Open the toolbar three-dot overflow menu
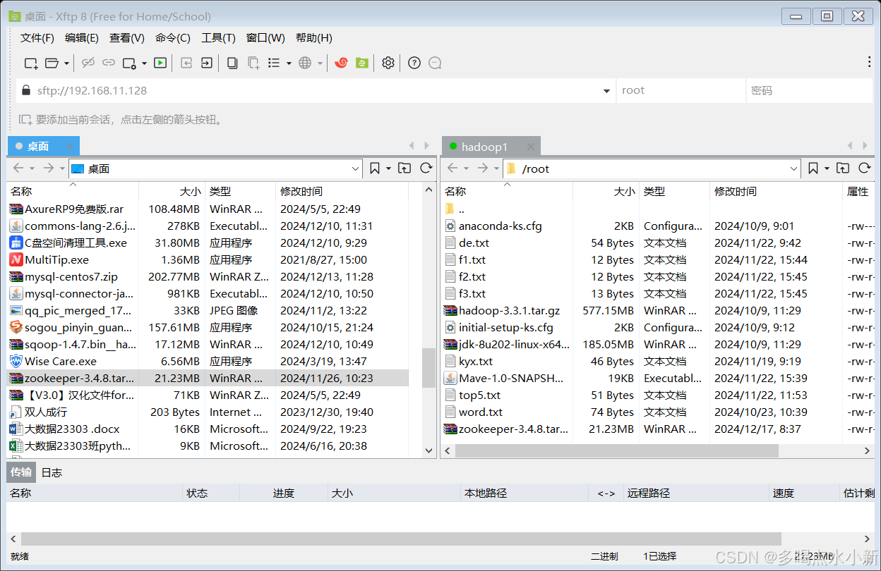This screenshot has width=881, height=571. coord(869,62)
